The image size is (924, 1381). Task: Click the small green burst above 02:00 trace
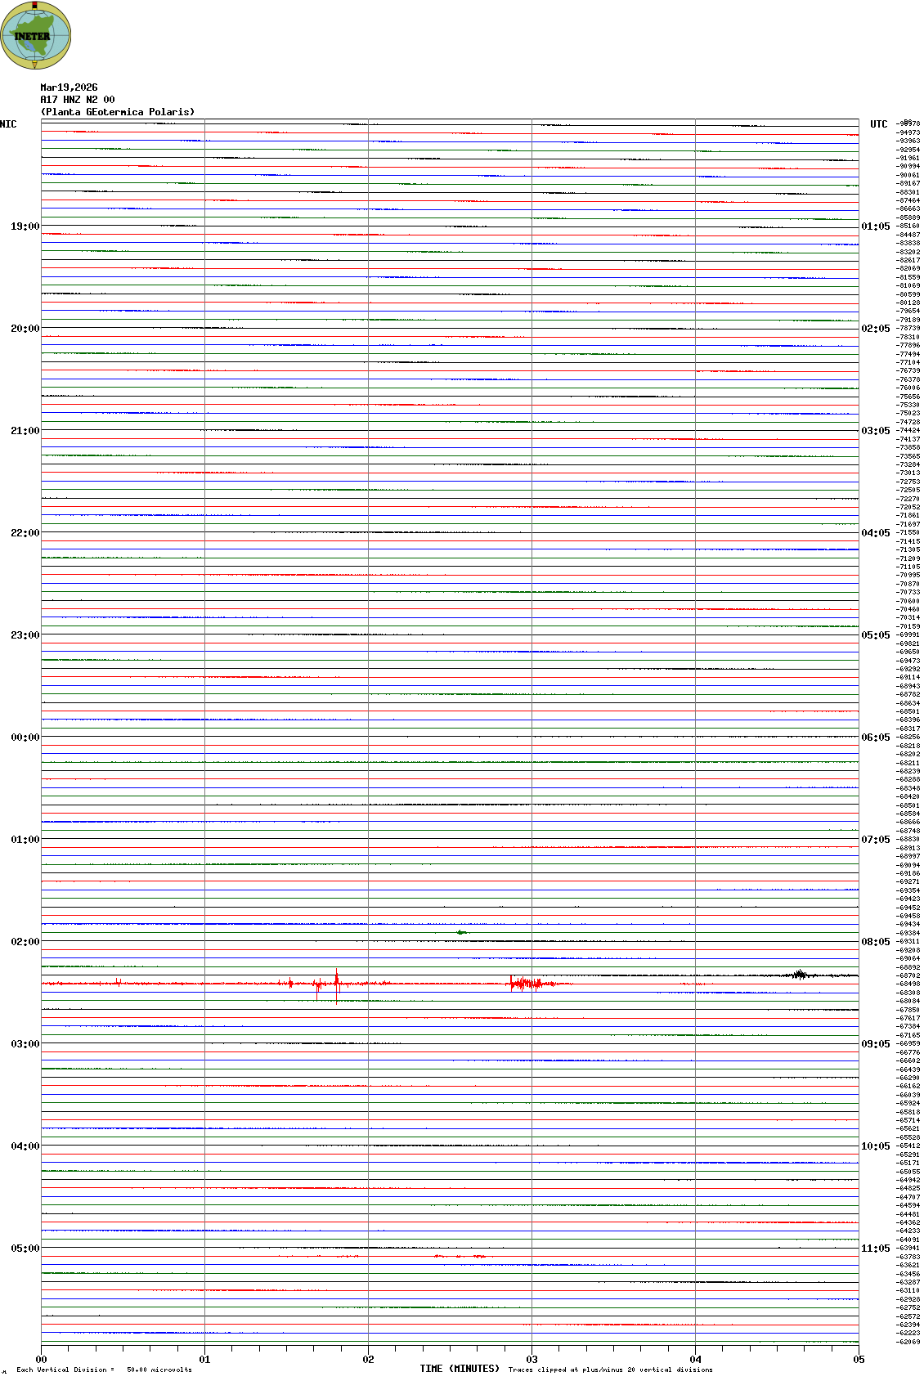click(462, 932)
